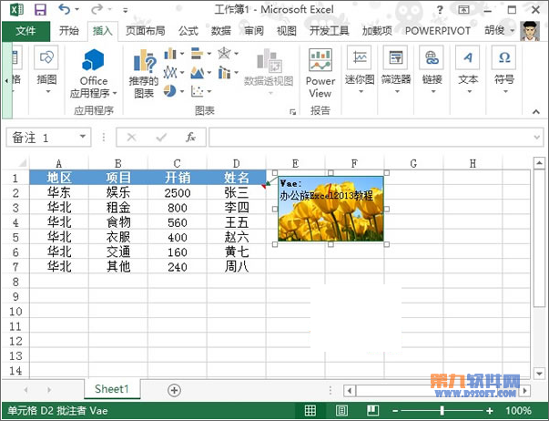This screenshot has height=421, width=549.
Task: Add a new sheet with plus button
Action: (x=174, y=390)
